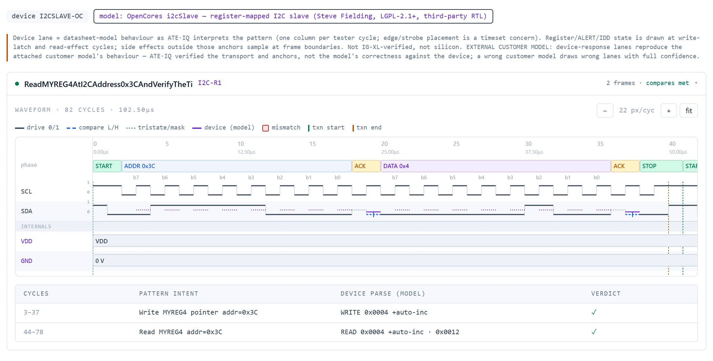Click the device I2CSLAVE-OC chip
Screen dimensions: 713x361
point(47,16)
